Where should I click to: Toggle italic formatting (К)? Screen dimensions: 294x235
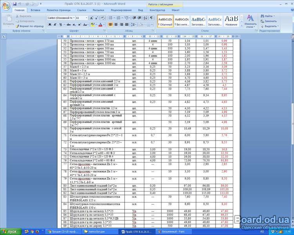coord(55,25)
